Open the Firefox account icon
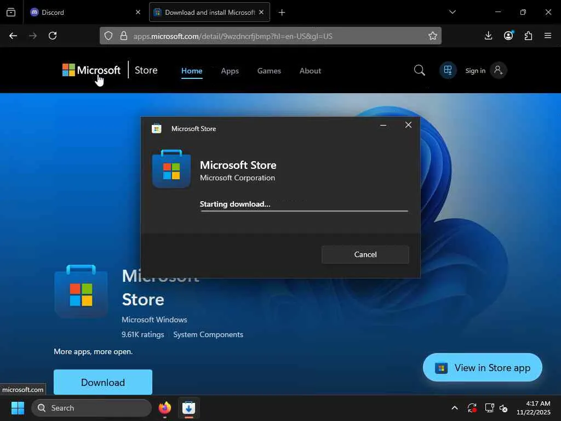561x421 pixels. (x=508, y=36)
